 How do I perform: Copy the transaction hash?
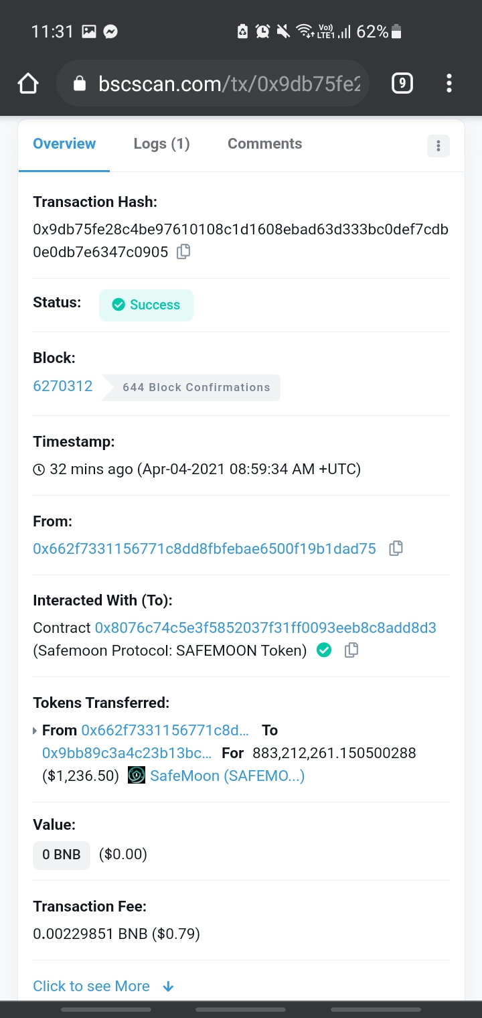tap(183, 251)
